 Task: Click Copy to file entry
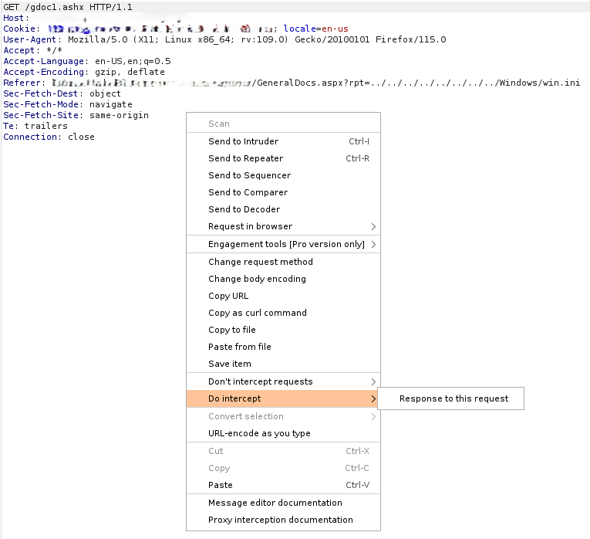click(x=283, y=330)
